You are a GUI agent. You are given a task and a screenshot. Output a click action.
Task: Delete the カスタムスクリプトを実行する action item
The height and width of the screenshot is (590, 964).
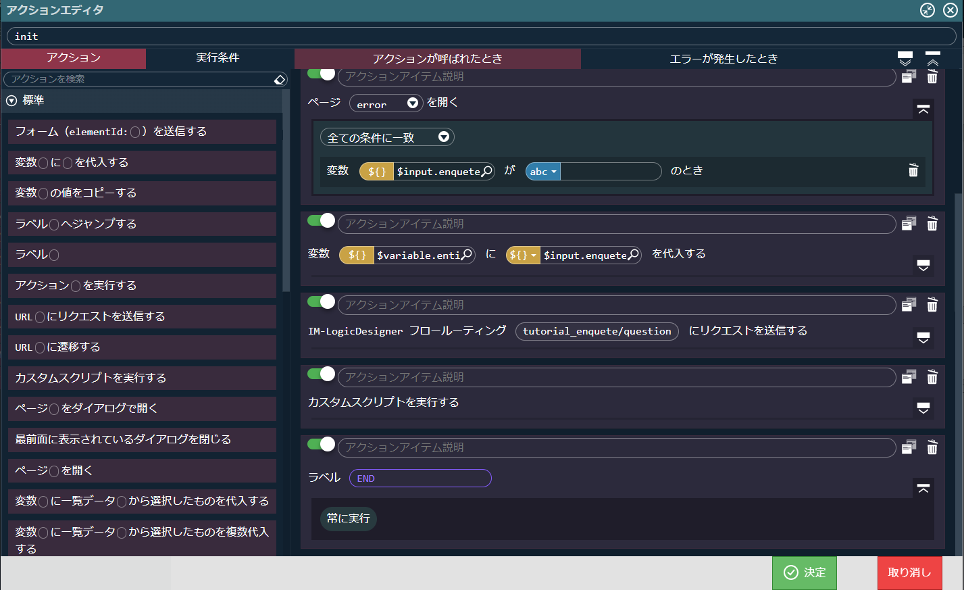[932, 377]
